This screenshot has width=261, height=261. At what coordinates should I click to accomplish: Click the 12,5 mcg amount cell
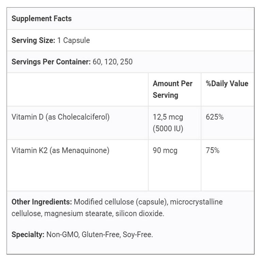point(168,117)
